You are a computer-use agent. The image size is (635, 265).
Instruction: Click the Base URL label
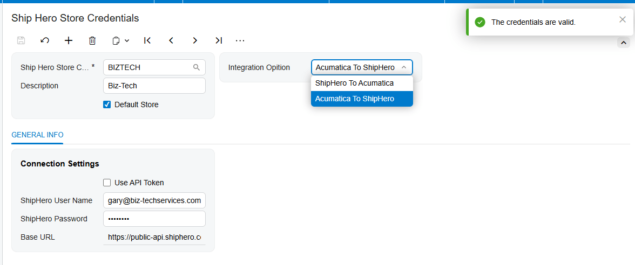(x=38, y=237)
